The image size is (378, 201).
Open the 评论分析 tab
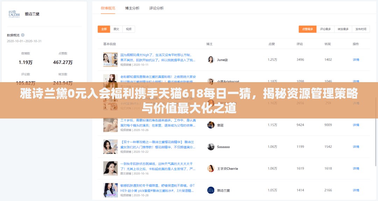click(x=156, y=8)
